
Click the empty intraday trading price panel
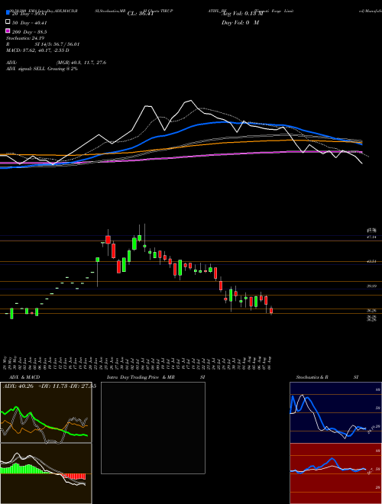pos(153,428)
